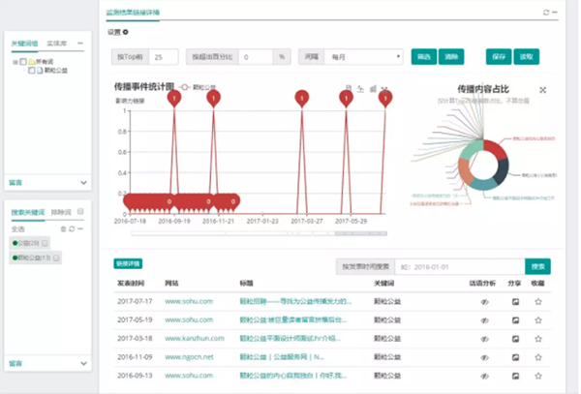Click the dark navy segment of the donut chart
The width and height of the screenshot is (581, 394).
(501, 170)
